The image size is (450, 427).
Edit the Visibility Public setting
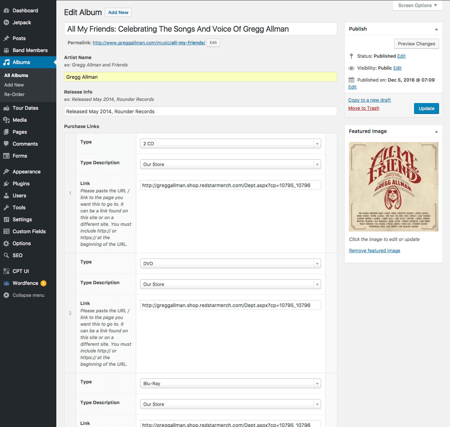pos(398,68)
